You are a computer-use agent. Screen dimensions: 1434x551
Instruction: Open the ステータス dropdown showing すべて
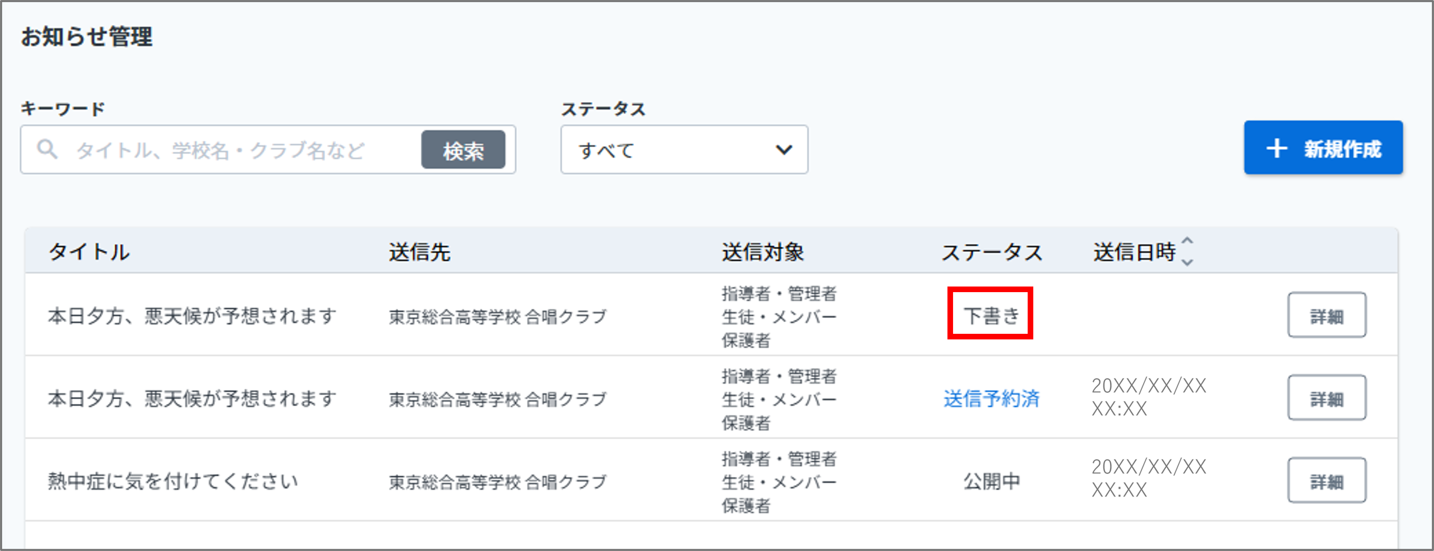pos(684,149)
